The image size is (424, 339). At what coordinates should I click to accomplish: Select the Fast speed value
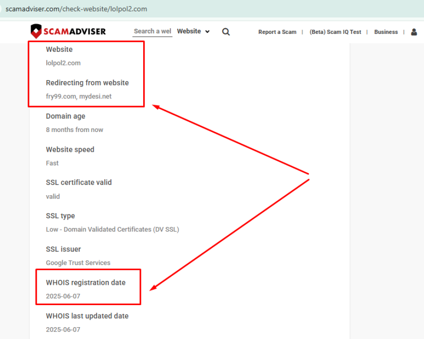pos(52,163)
